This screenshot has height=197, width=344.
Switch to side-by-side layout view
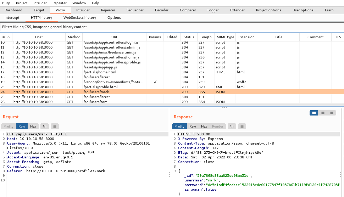(x=314, y=113)
